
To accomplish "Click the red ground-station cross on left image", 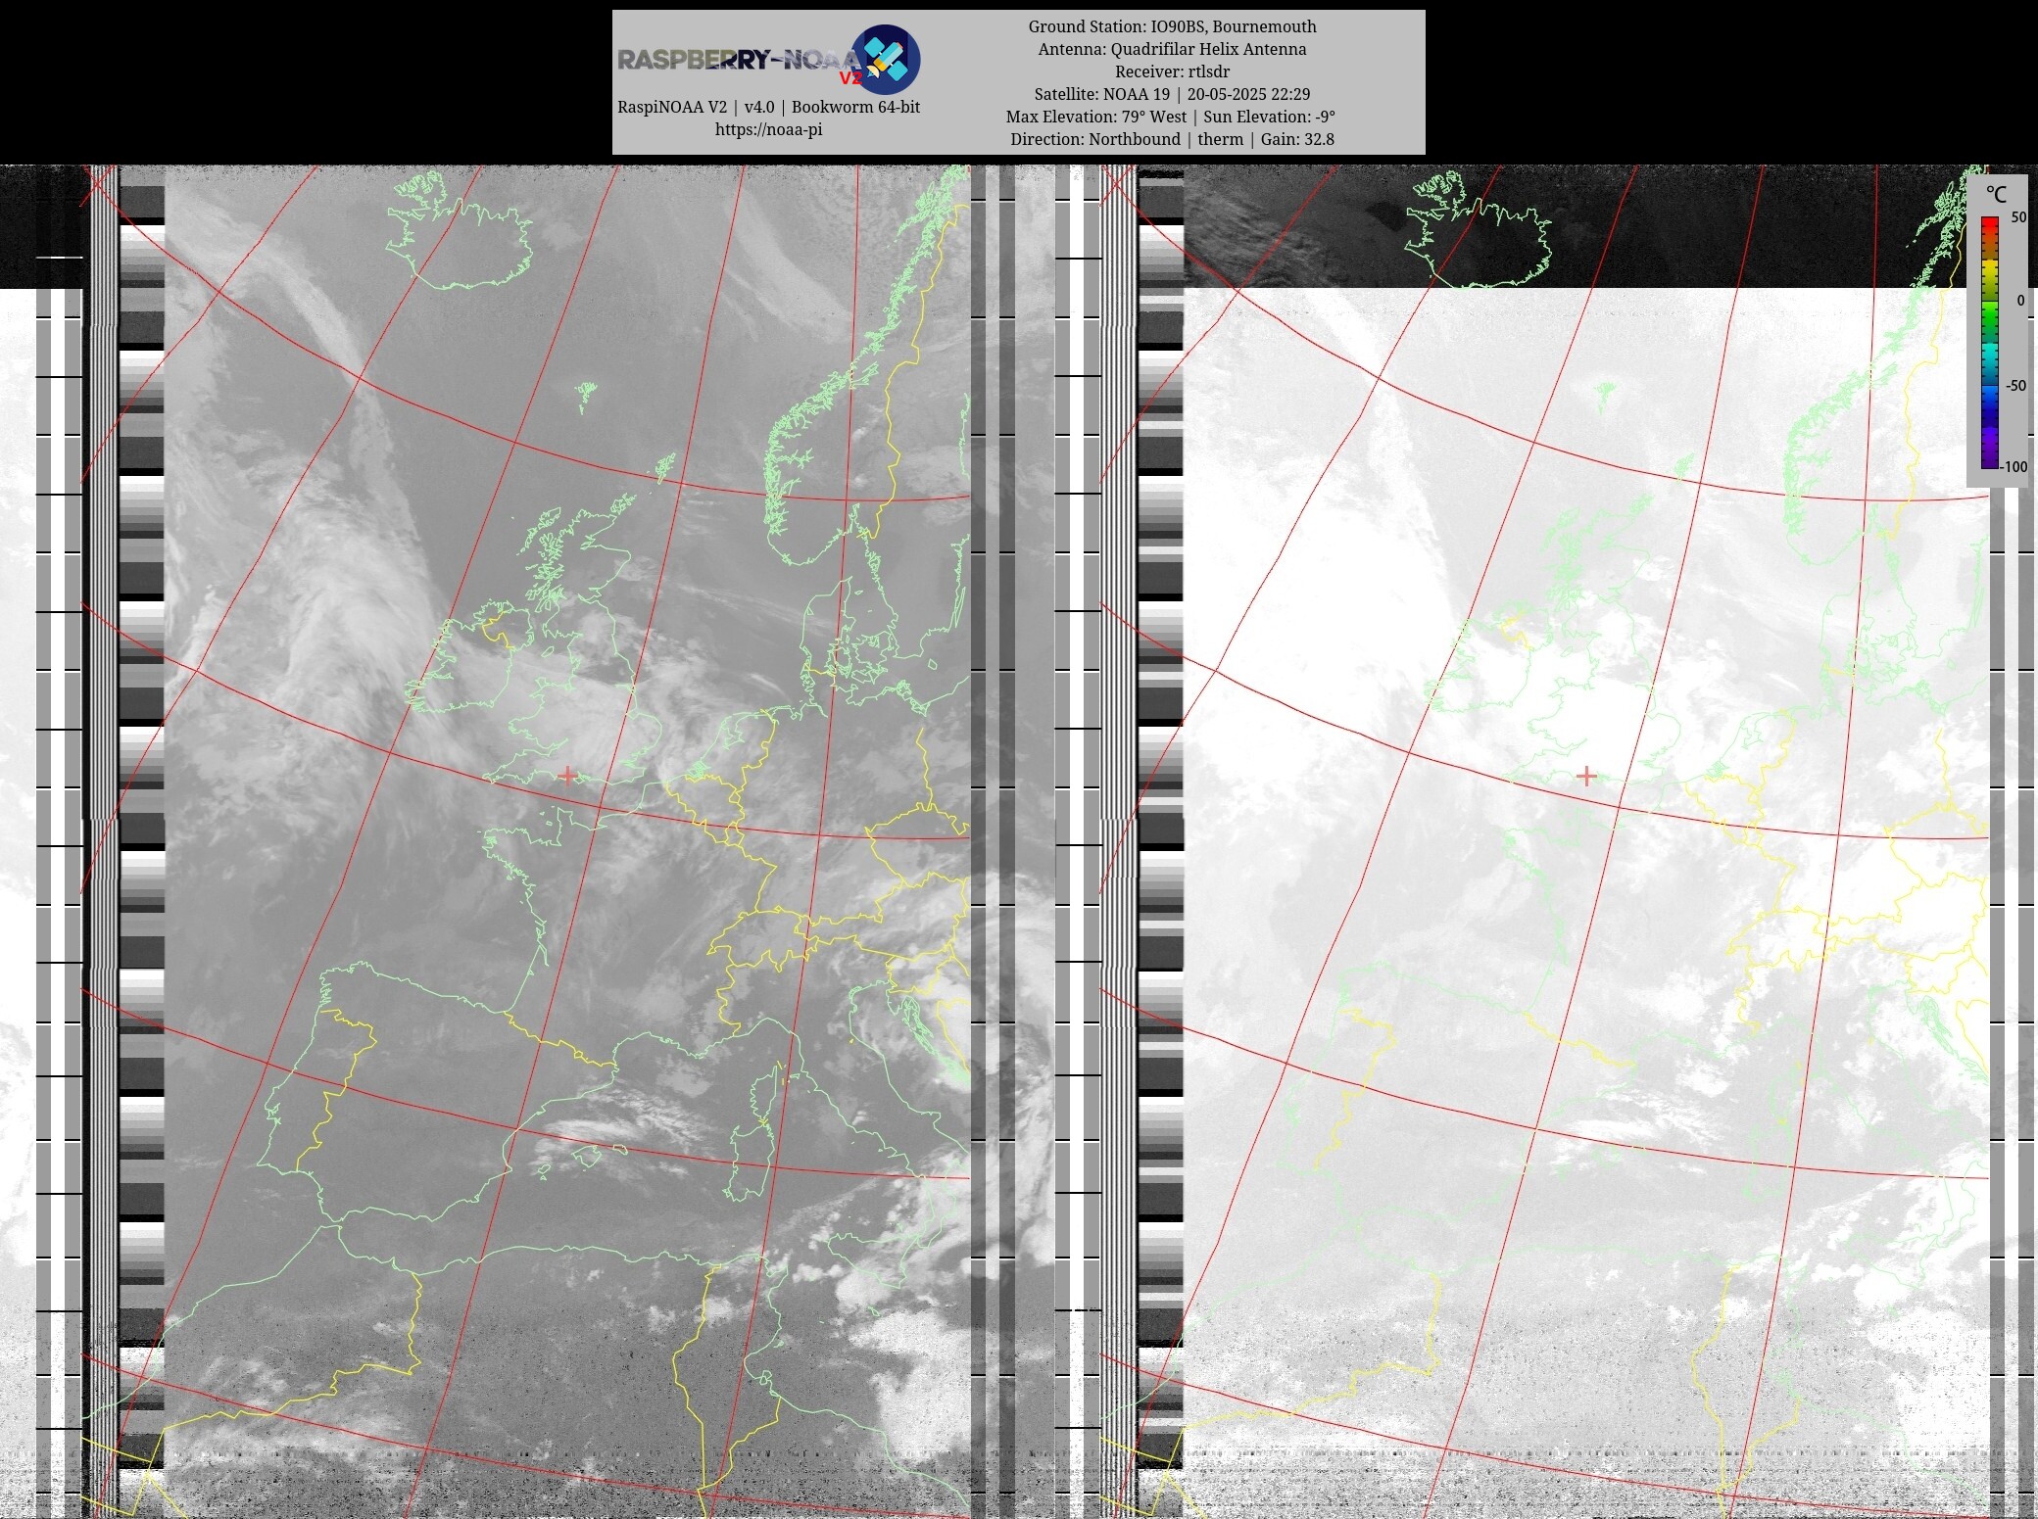I will (x=567, y=775).
